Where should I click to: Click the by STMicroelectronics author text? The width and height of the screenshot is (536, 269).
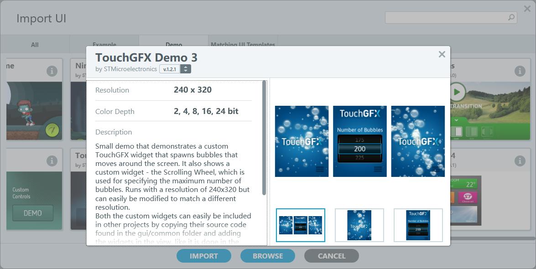tap(126, 69)
